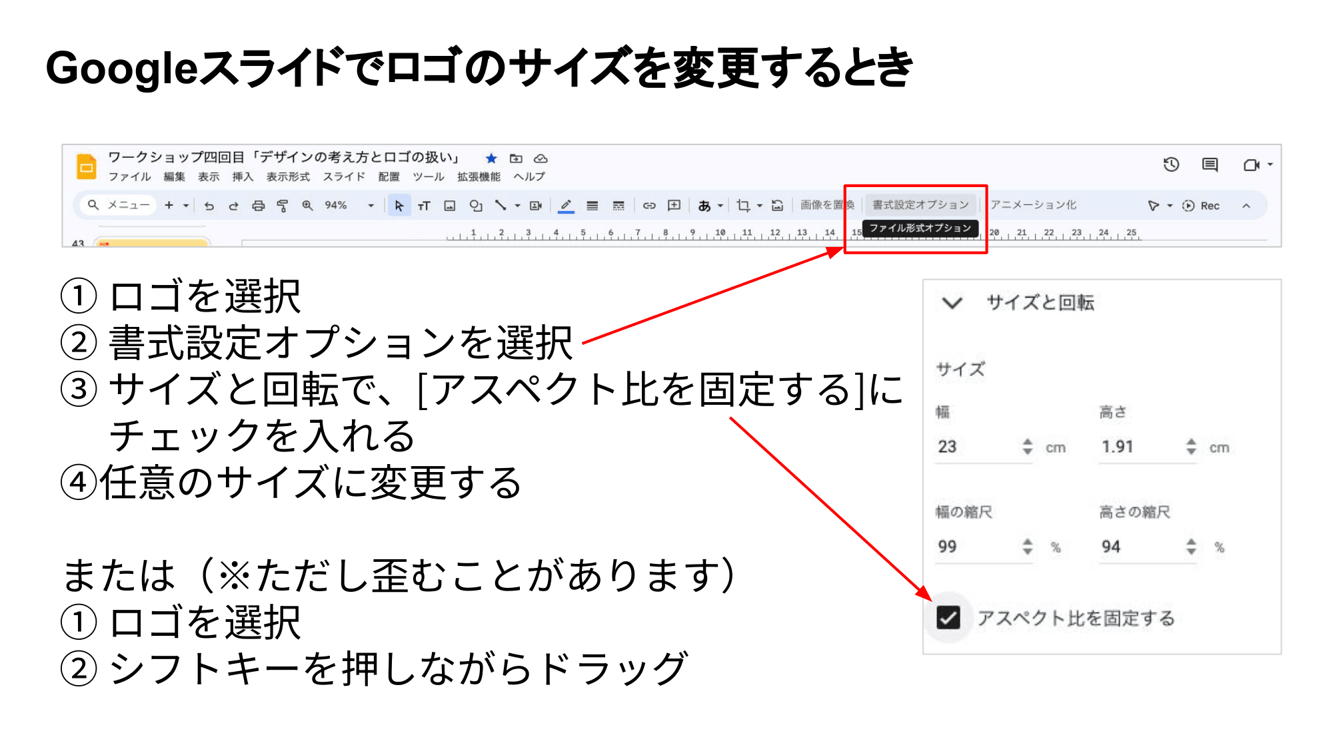Click the zoom magnifier icon
Viewport: 1333px width, 749px height.
point(307,205)
